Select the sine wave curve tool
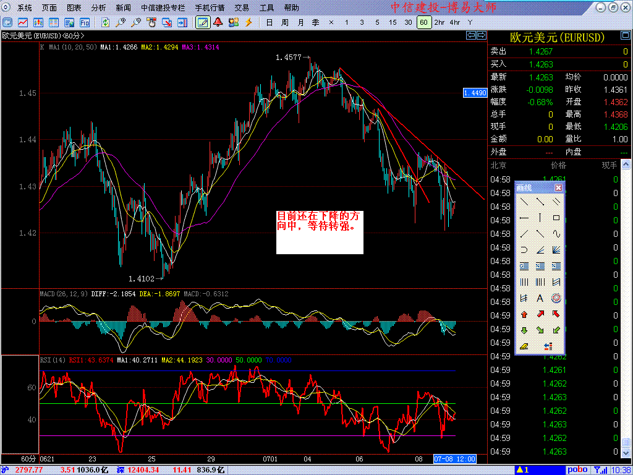Image resolution: width=633 pixels, height=475 pixels. (556, 233)
